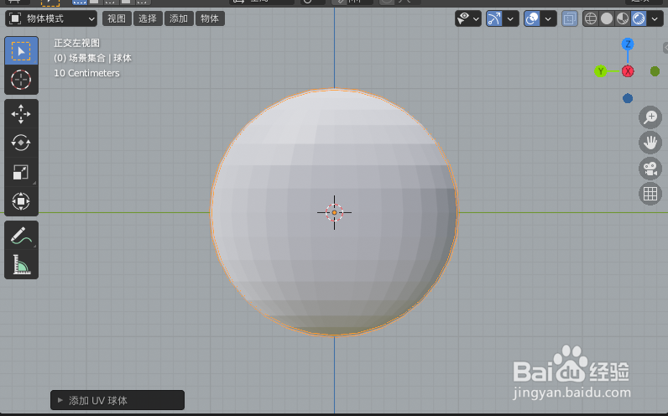Image resolution: width=668 pixels, height=416 pixels.
Task: Click the red X axis gizmo handle
Action: tap(628, 71)
